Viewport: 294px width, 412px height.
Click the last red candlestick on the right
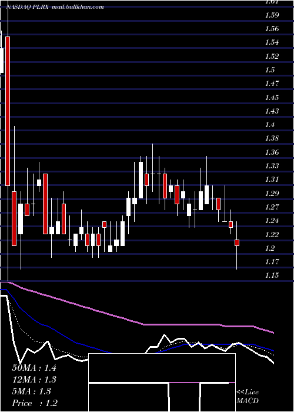click(237, 242)
